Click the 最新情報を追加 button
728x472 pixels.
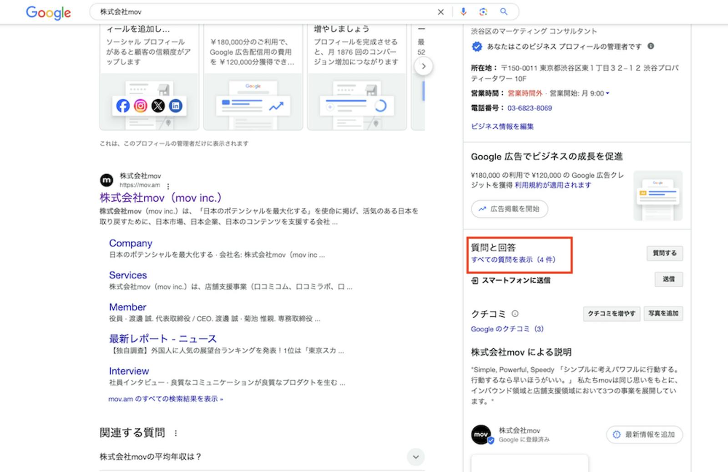click(644, 435)
